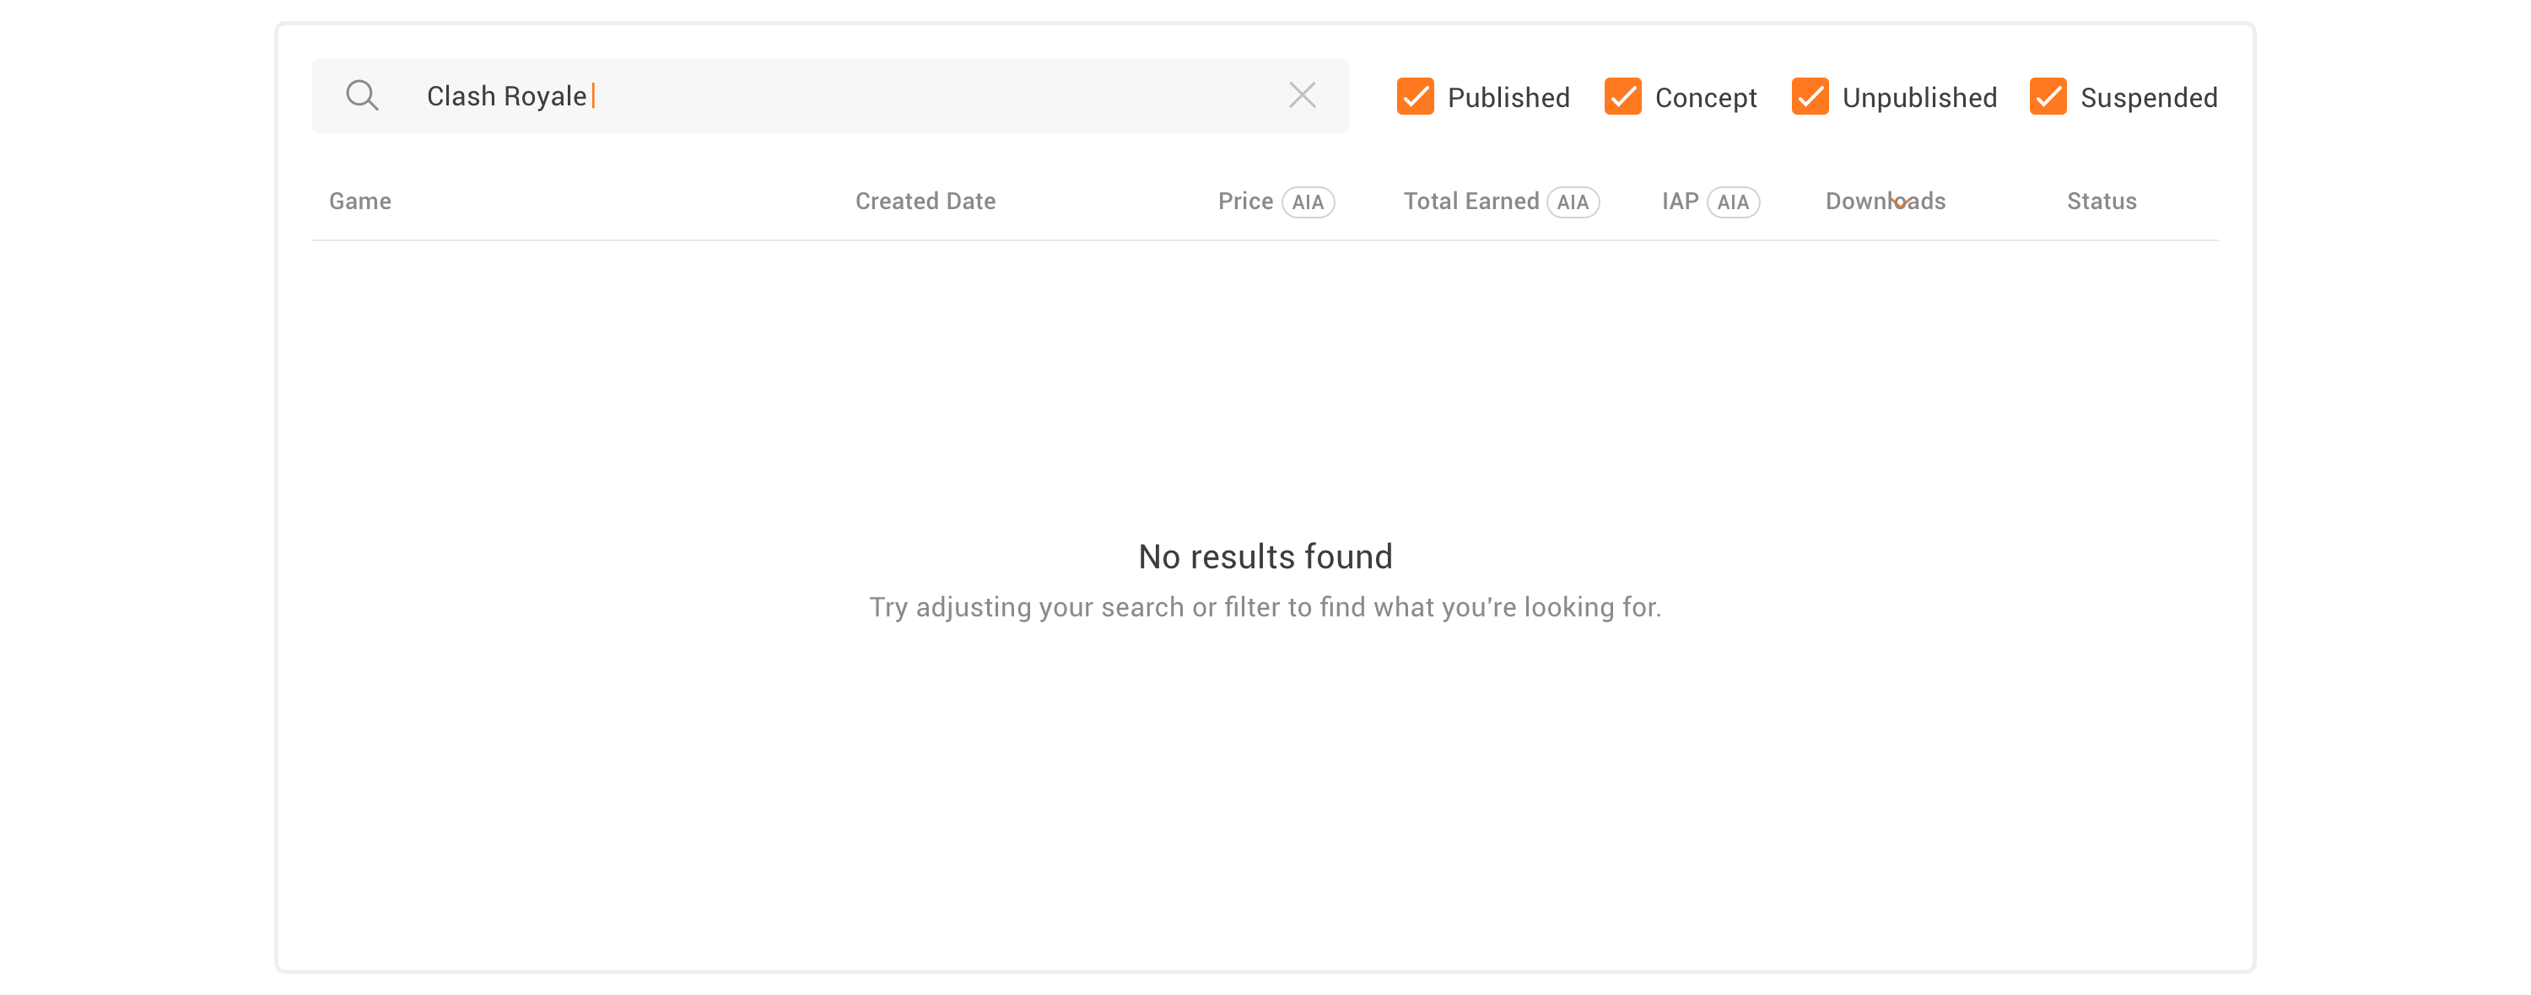
Task: Click the Status column header
Action: coord(2101,202)
